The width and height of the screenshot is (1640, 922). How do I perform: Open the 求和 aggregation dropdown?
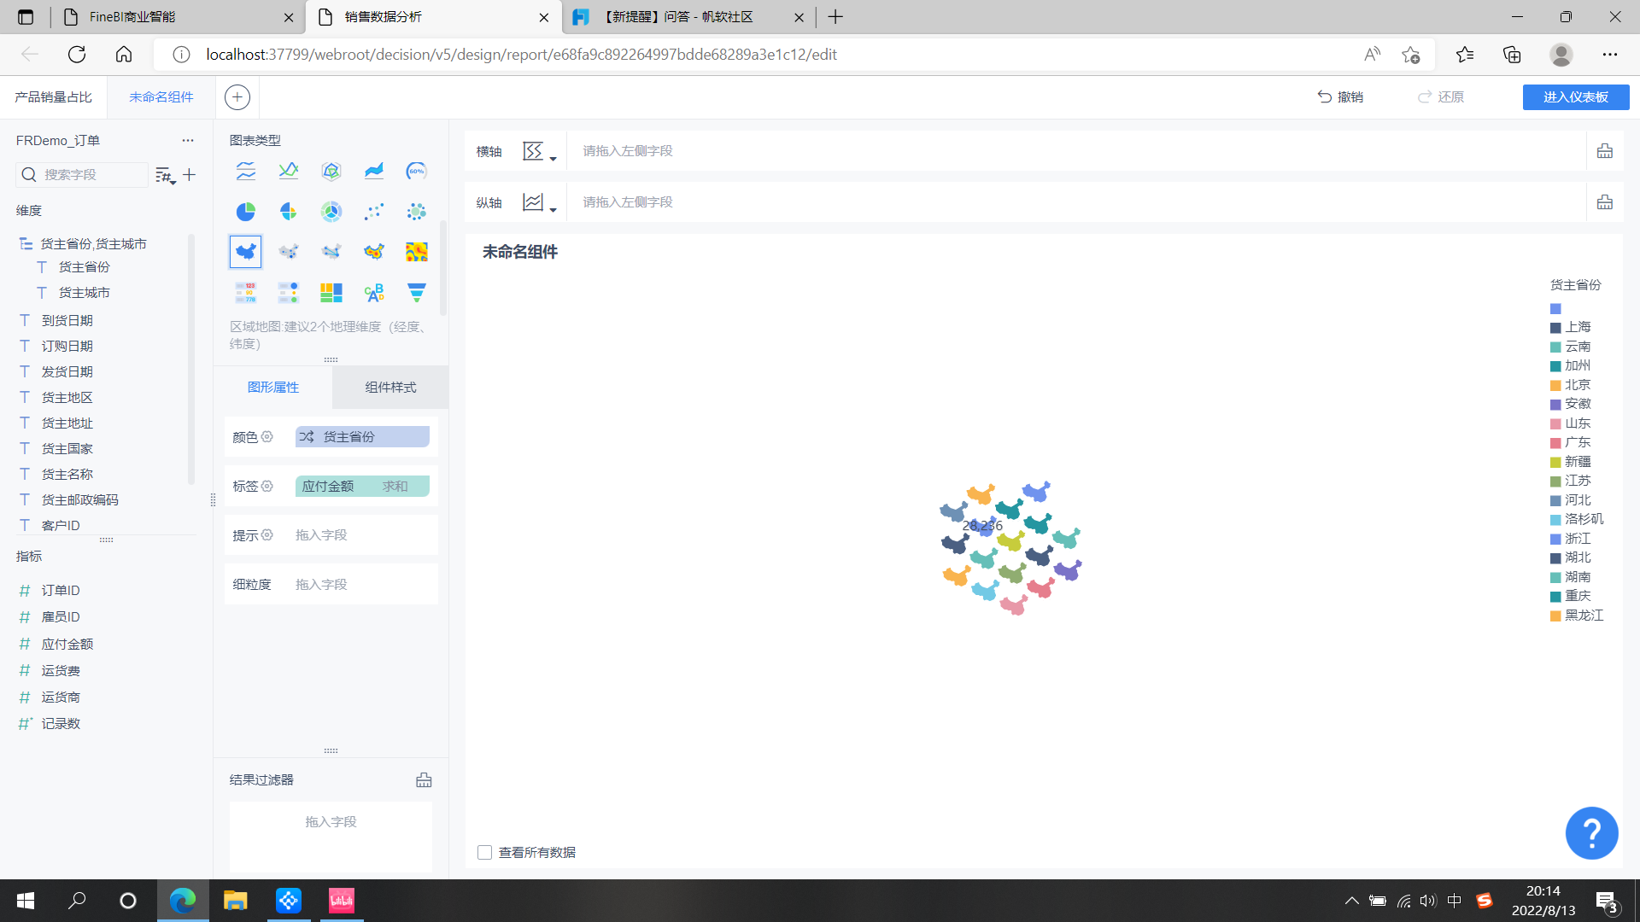click(395, 486)
